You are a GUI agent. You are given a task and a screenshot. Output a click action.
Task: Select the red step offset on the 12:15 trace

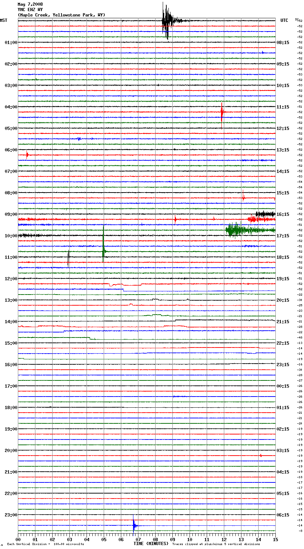[x=125, y=285]
